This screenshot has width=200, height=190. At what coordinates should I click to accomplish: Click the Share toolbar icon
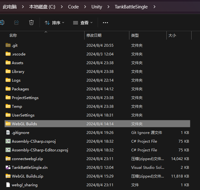coord(16,23)
